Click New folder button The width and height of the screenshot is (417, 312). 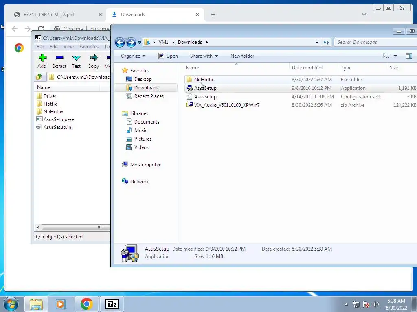point(242,56)
